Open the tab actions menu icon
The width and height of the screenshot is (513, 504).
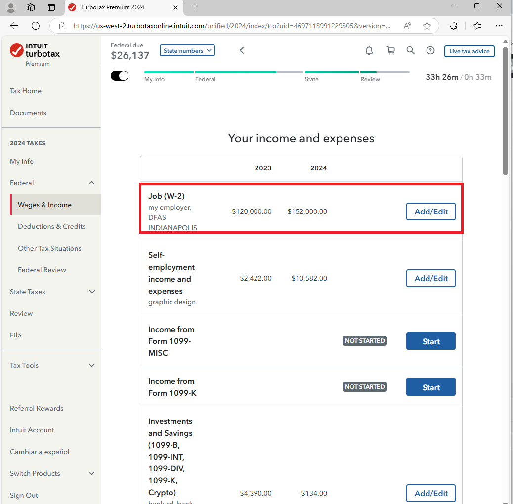pos(51,7)
